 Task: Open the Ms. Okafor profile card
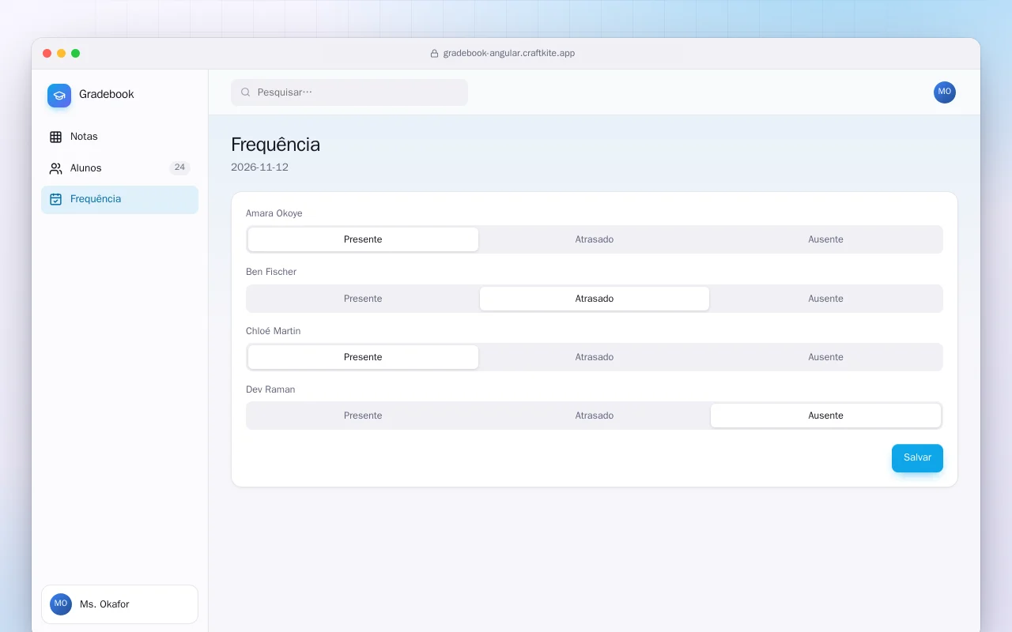click(x=119, y=604)
